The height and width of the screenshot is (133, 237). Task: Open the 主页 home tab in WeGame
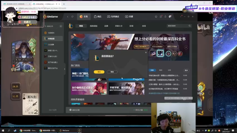click(84, 17)
